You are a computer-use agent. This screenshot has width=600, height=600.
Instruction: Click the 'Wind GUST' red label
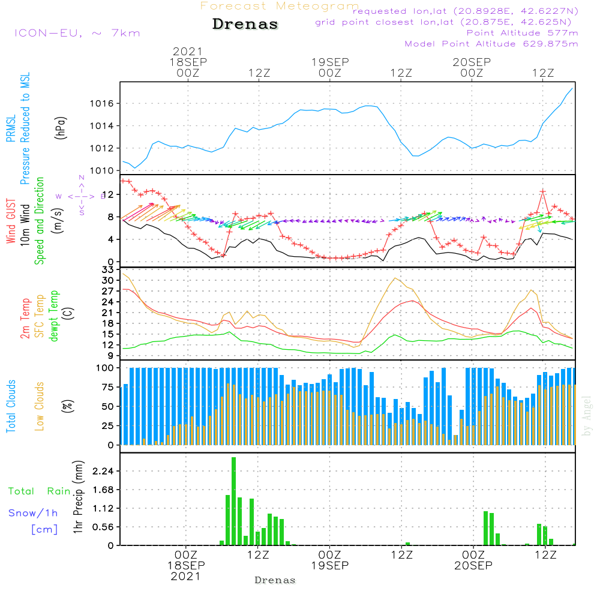[11, 221]
